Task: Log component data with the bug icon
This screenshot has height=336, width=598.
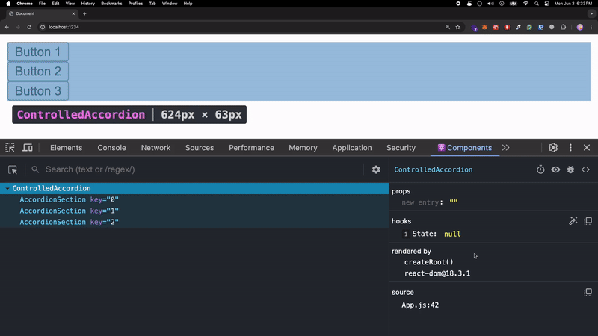Action: tap(570, 169)
